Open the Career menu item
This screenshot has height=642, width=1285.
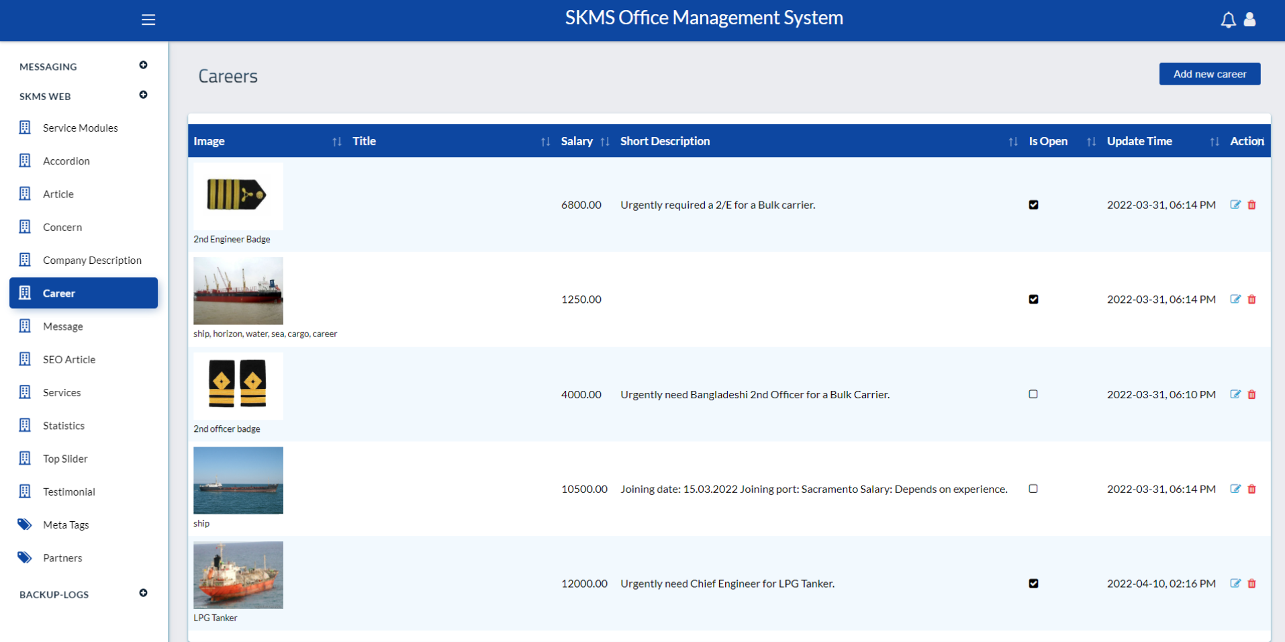click(x=83, y=293)
